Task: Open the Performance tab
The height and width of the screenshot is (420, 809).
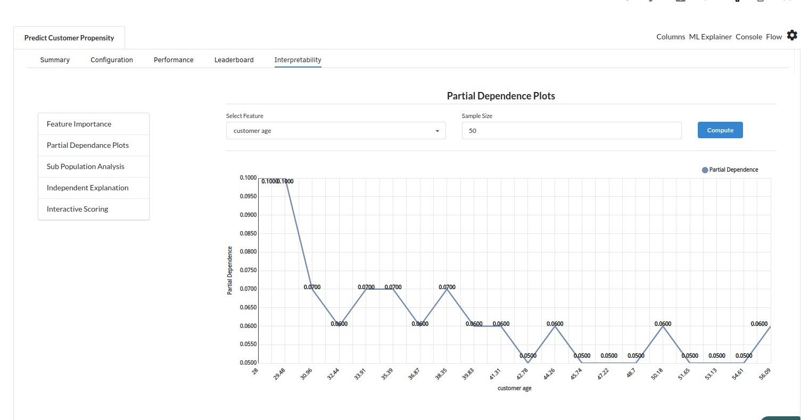Action: (174, 60)
